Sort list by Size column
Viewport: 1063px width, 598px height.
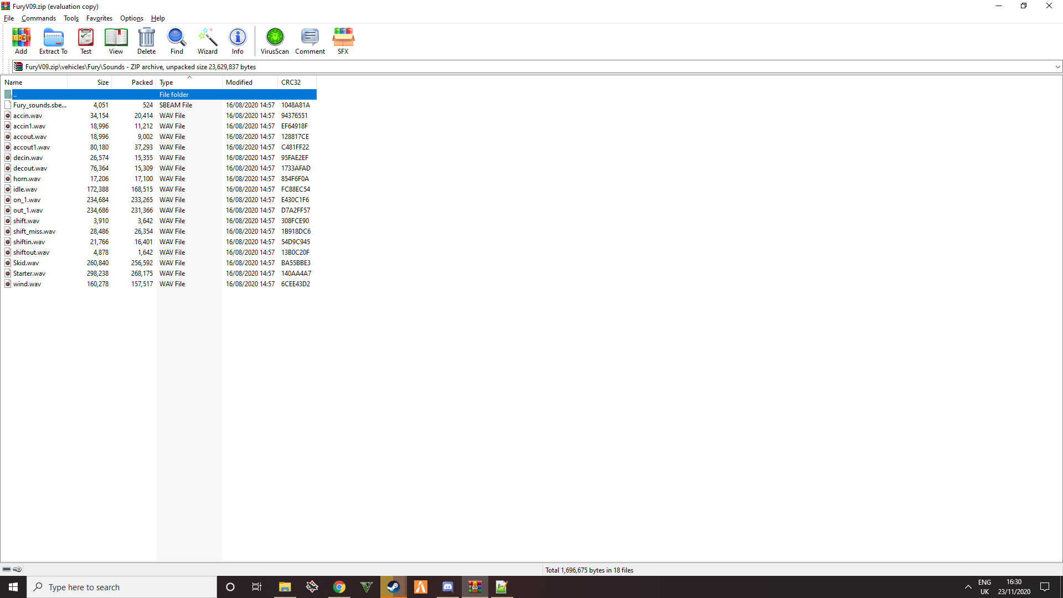[x=102, y=83]
